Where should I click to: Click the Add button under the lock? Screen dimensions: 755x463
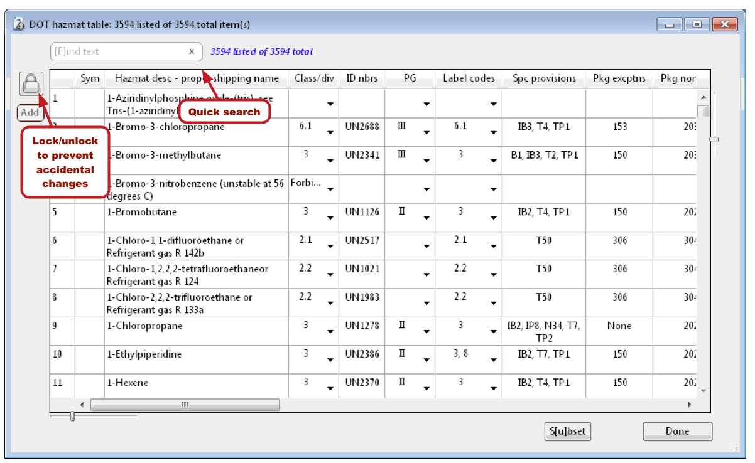coord(30,113)
